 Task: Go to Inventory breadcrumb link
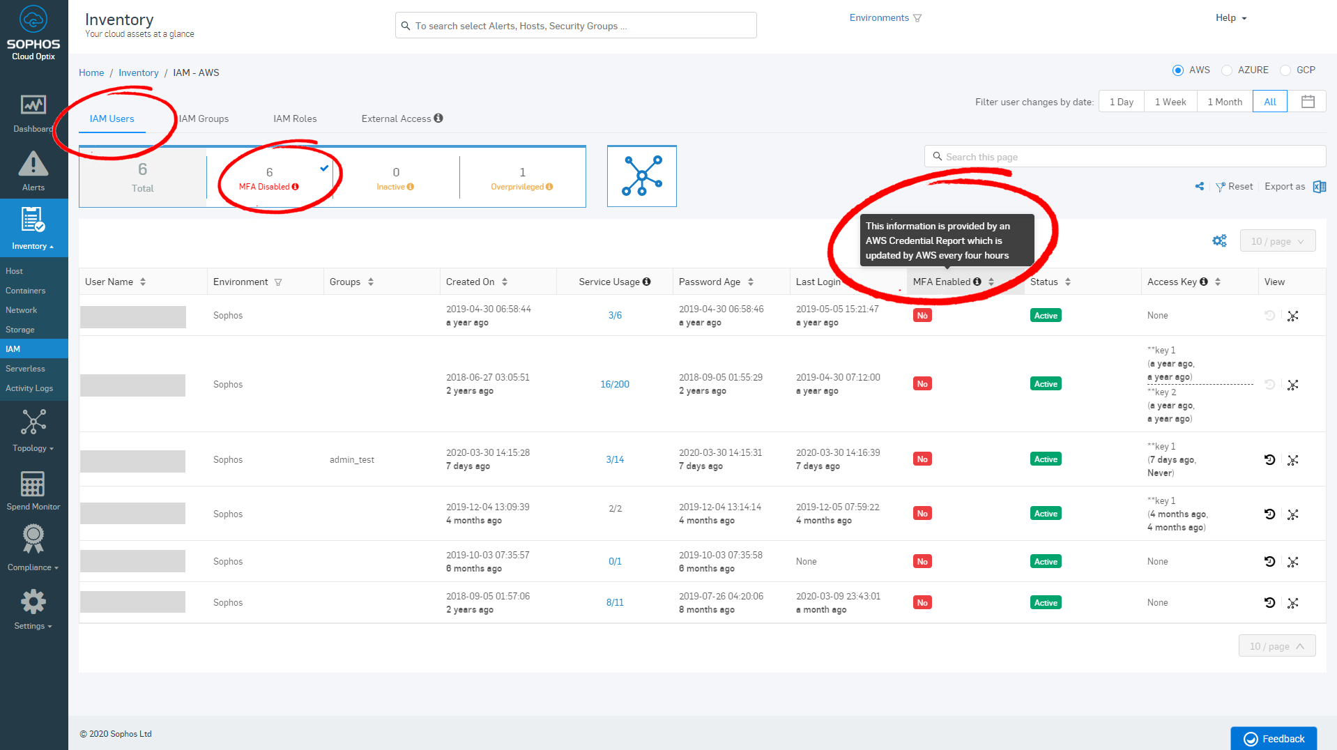(139, 72)
